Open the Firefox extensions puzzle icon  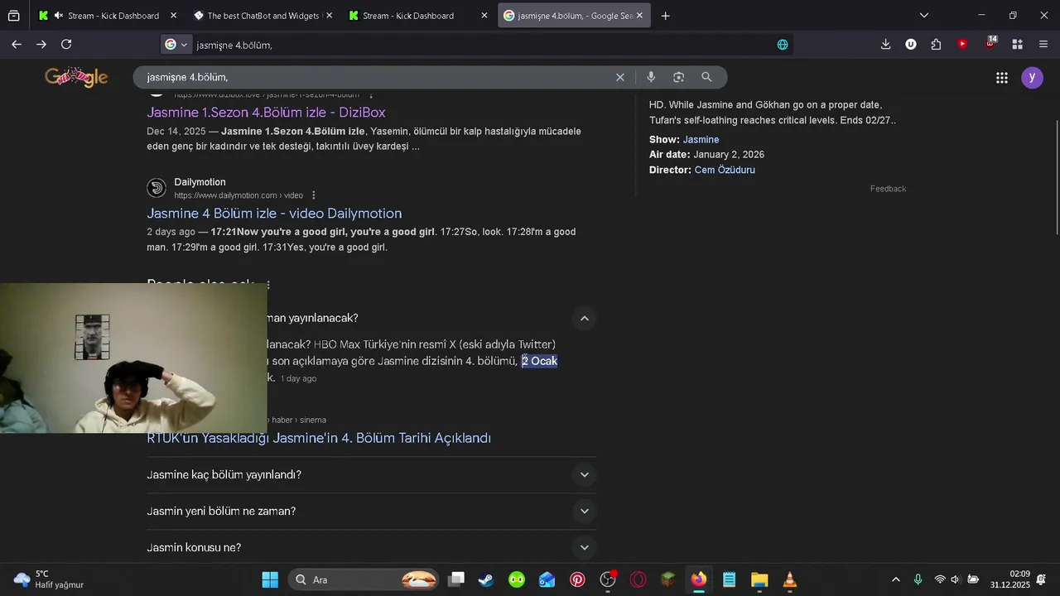[x=936, y=44]
